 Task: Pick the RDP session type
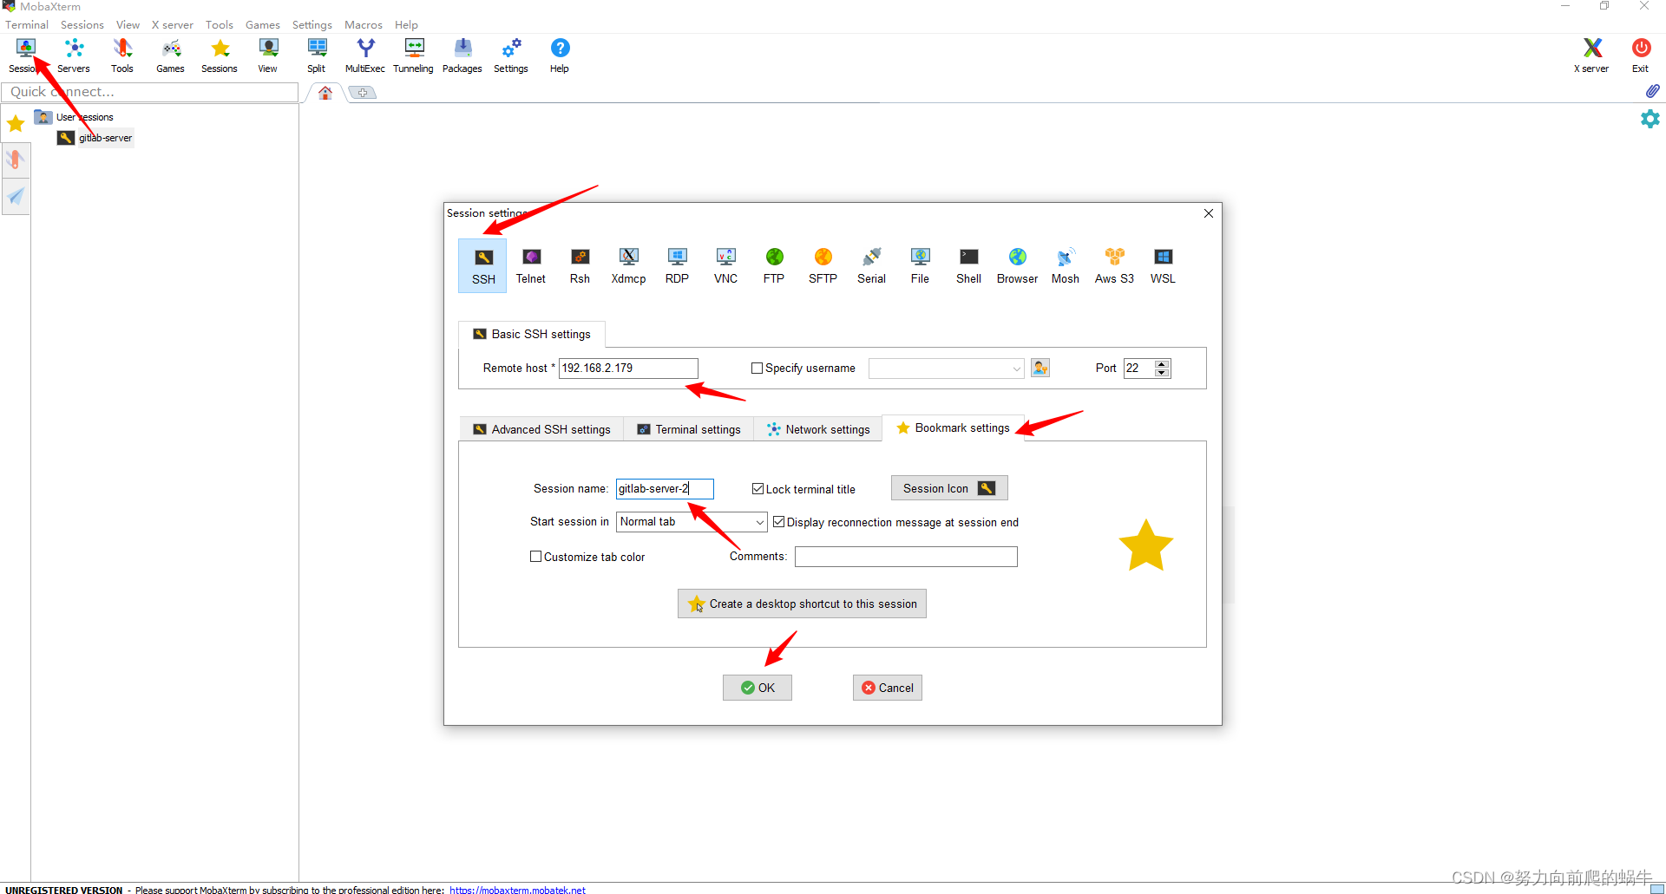pyautogui.click(x=677, y=266)
